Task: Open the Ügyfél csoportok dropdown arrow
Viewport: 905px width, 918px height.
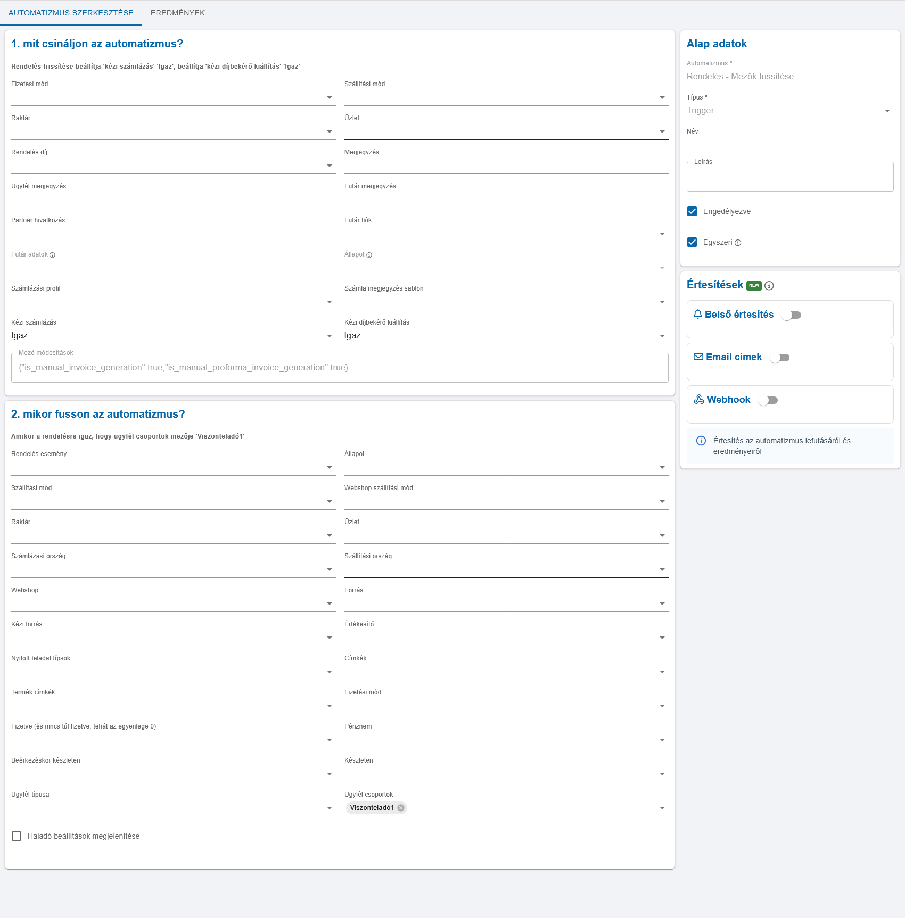Action: pos(662,808)
